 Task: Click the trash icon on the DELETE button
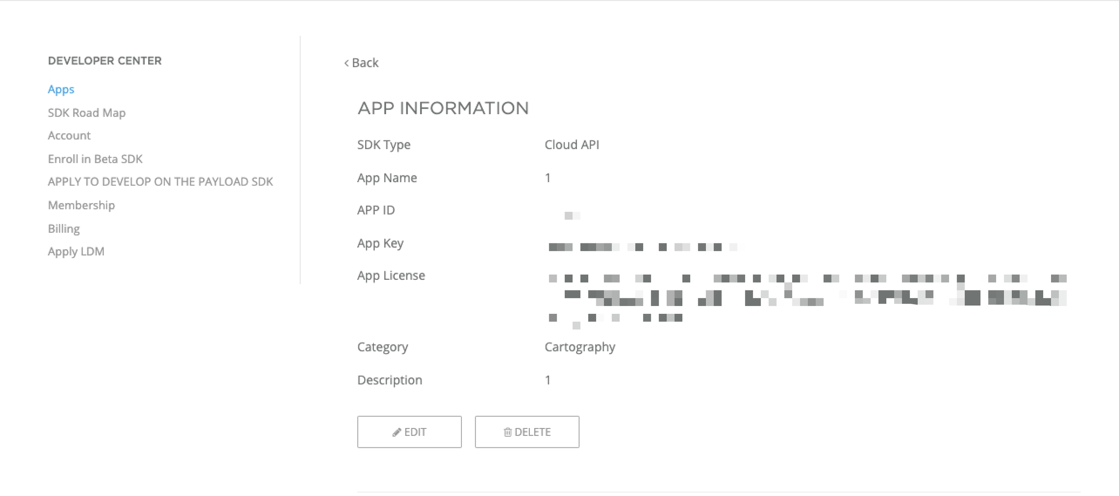point(508,432)
